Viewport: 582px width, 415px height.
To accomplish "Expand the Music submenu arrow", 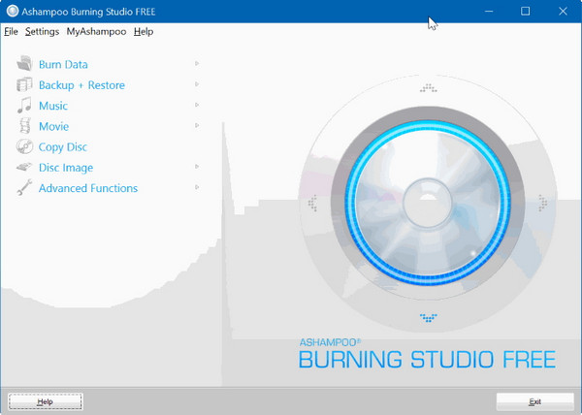I will coord(197,105).
